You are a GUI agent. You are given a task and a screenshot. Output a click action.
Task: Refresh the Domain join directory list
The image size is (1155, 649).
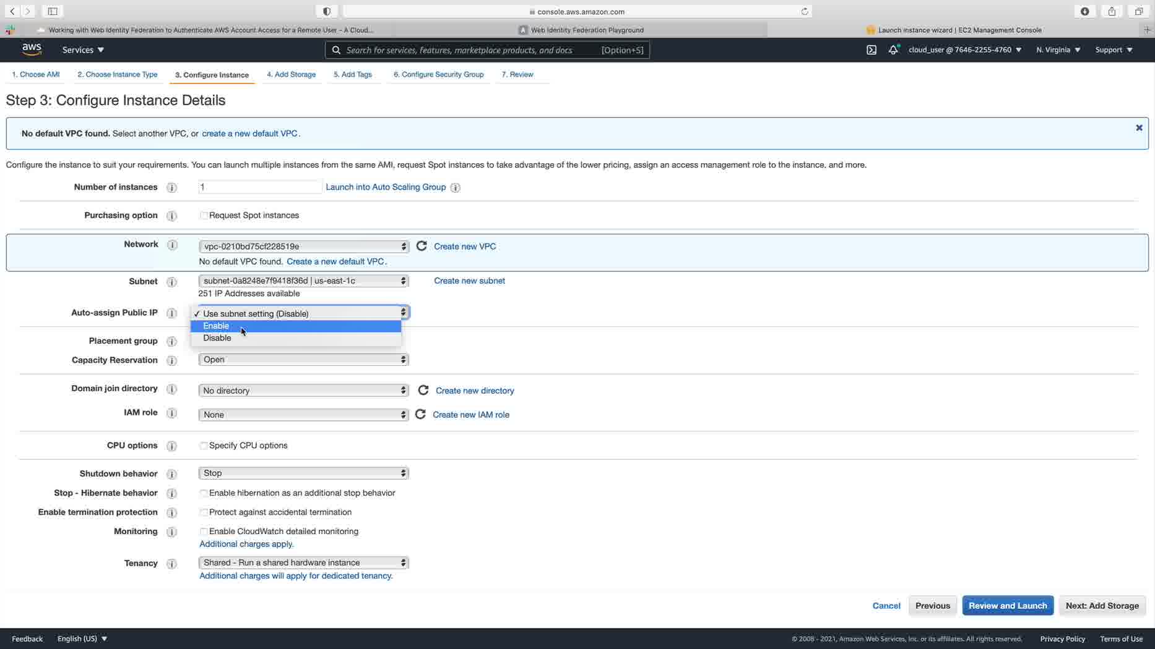[423, 390]
